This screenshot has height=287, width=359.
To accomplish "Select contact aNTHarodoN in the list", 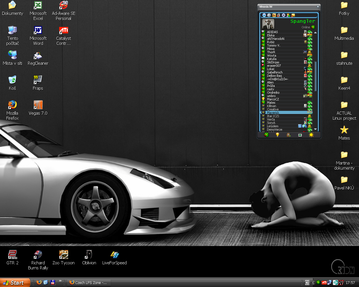I will point(287,39).
